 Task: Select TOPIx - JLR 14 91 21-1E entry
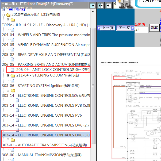(46, 25)
